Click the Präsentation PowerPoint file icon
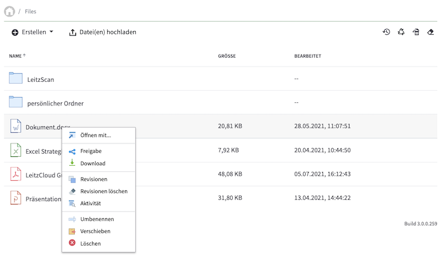Viewport: 444px width, 259px height. [16, 197]
